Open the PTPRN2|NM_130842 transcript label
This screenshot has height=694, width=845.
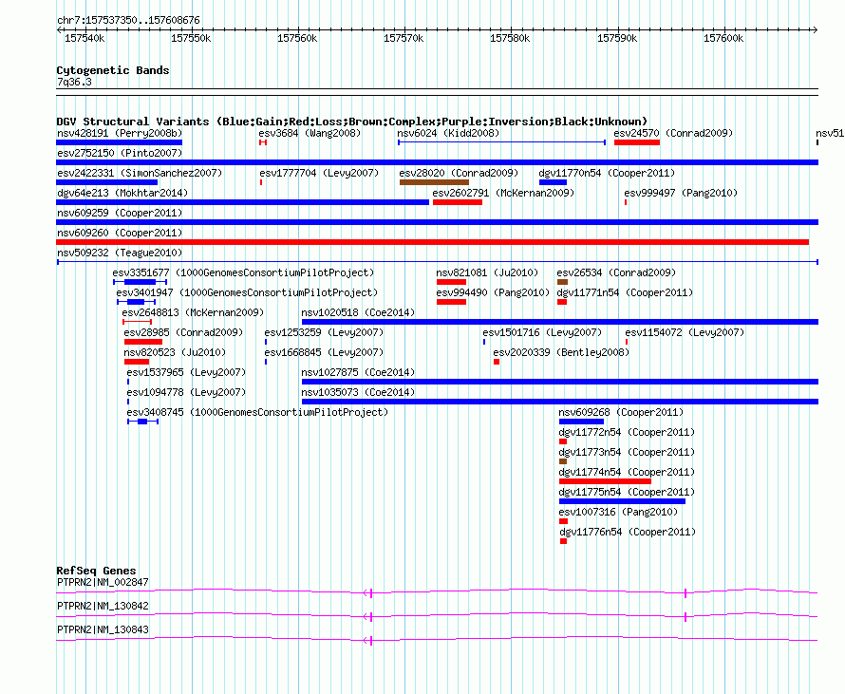point(103,606)
